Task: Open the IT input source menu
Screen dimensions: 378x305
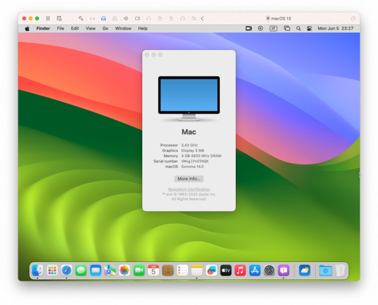Action: point(273,28)
